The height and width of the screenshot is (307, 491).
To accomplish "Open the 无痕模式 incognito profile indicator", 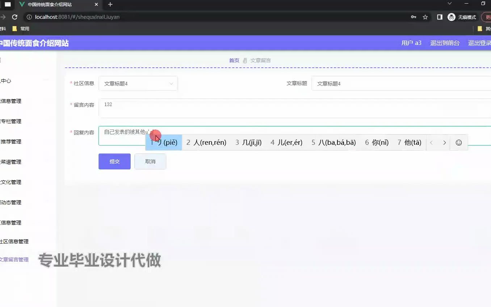I will point(462,17).
